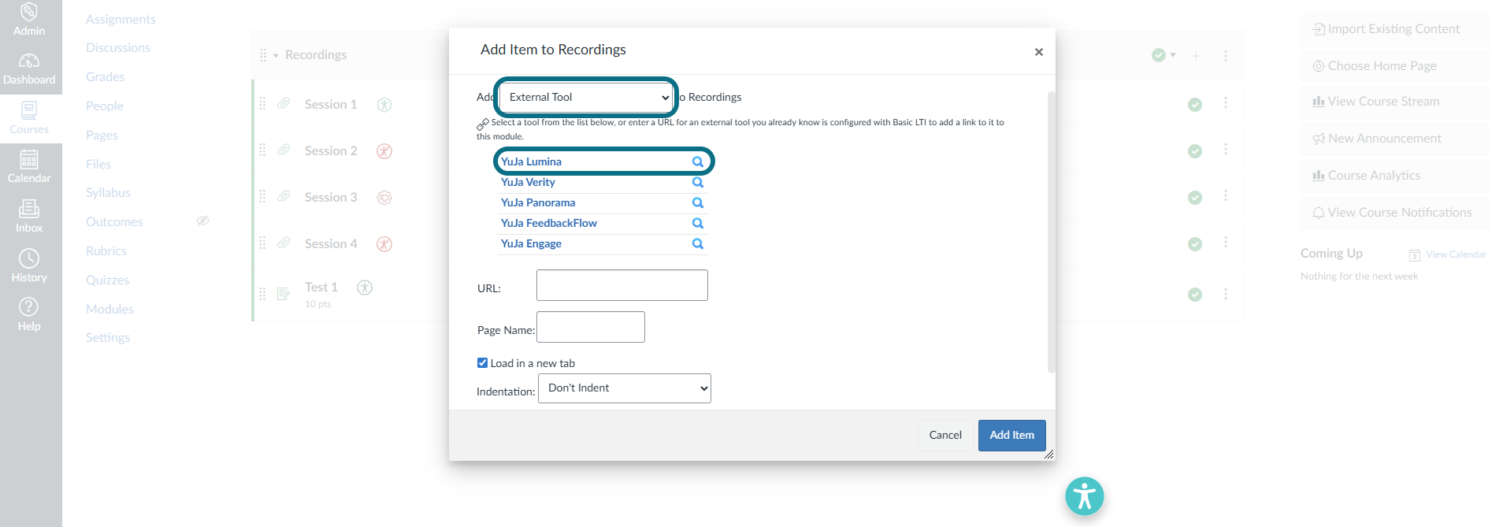Click Import Existing Content button

[1395, 29]
